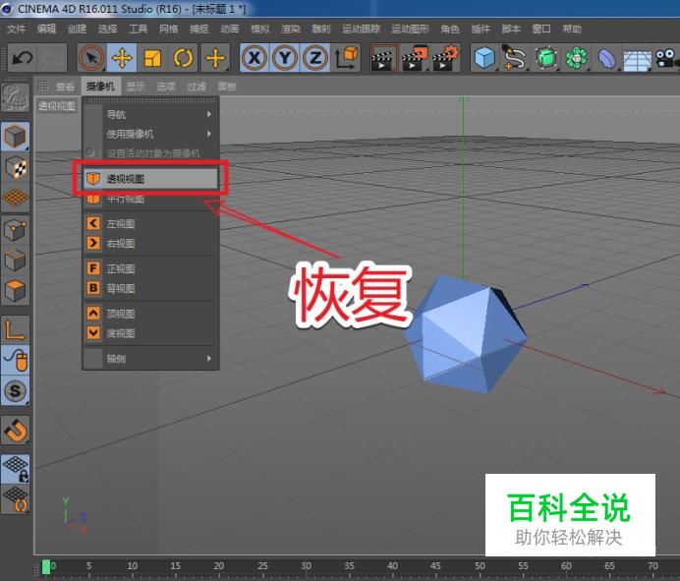The width and height of the screenshot is (680, 581).
Task: Select the Workplane mode orange grid
Action: click(16, 198)
